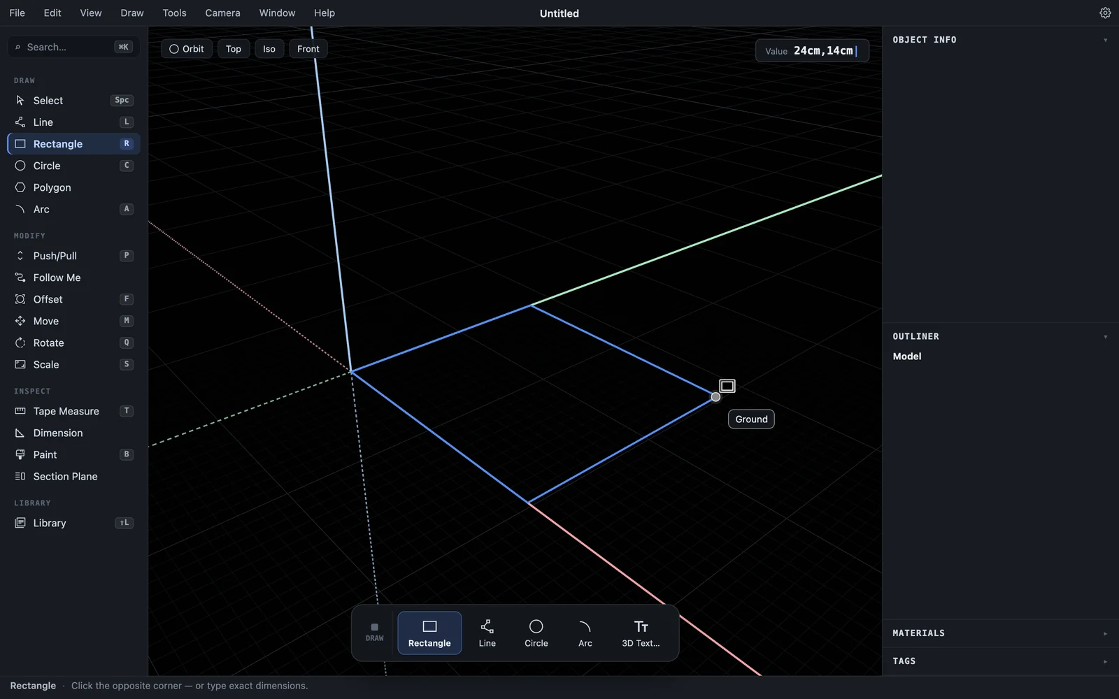Choose the Polygon tool icon
Image resolution: width=1119 pixels, height=699 pixels.
20,187
